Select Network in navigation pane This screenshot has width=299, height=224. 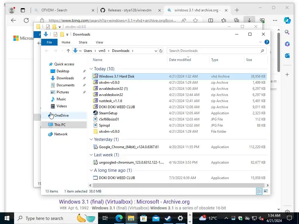[x=61, y=134]
